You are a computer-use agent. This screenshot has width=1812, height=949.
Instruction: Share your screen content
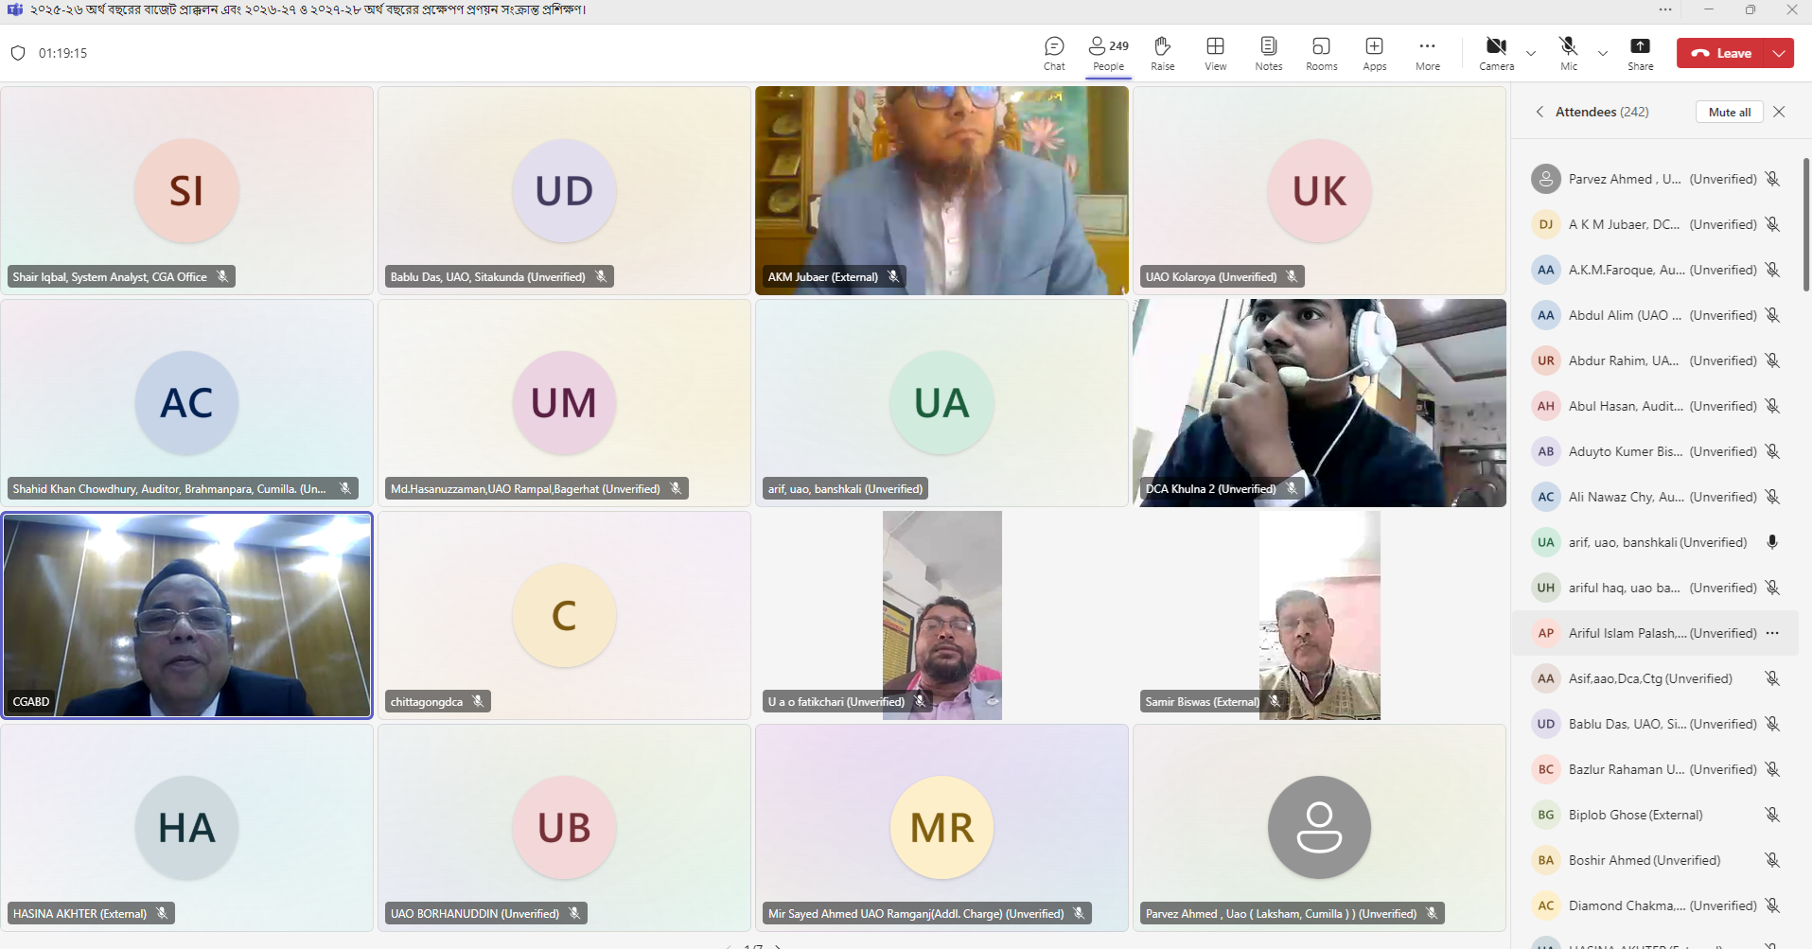pos(1640,53)
